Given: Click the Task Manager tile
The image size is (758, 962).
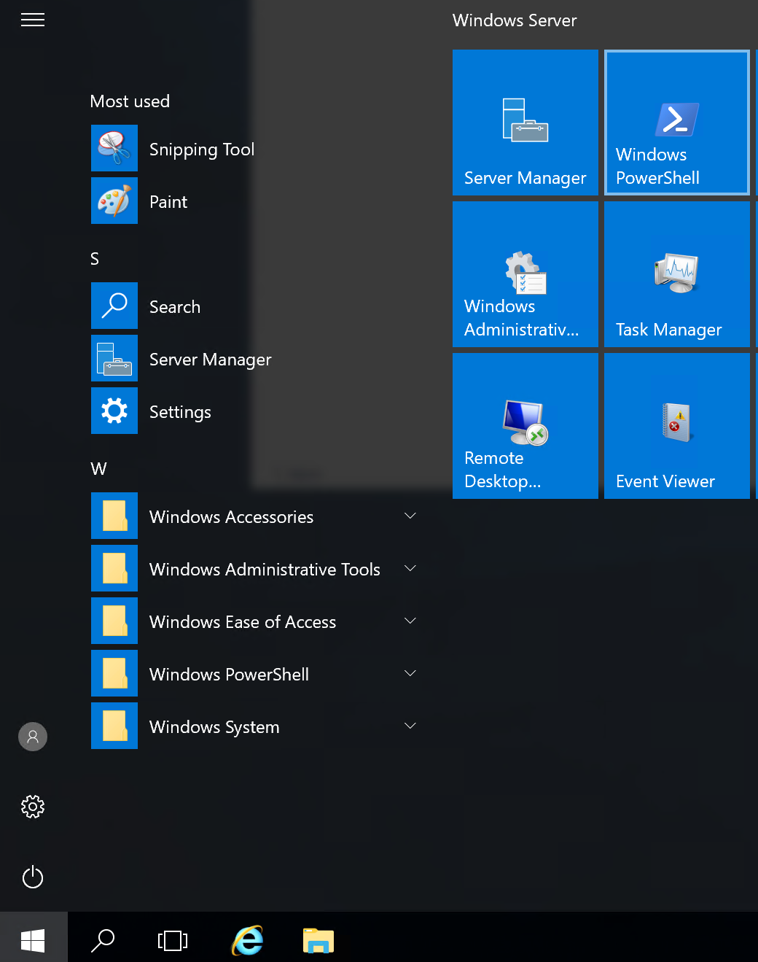Looking at the screenshot, I should pos(676,274).
